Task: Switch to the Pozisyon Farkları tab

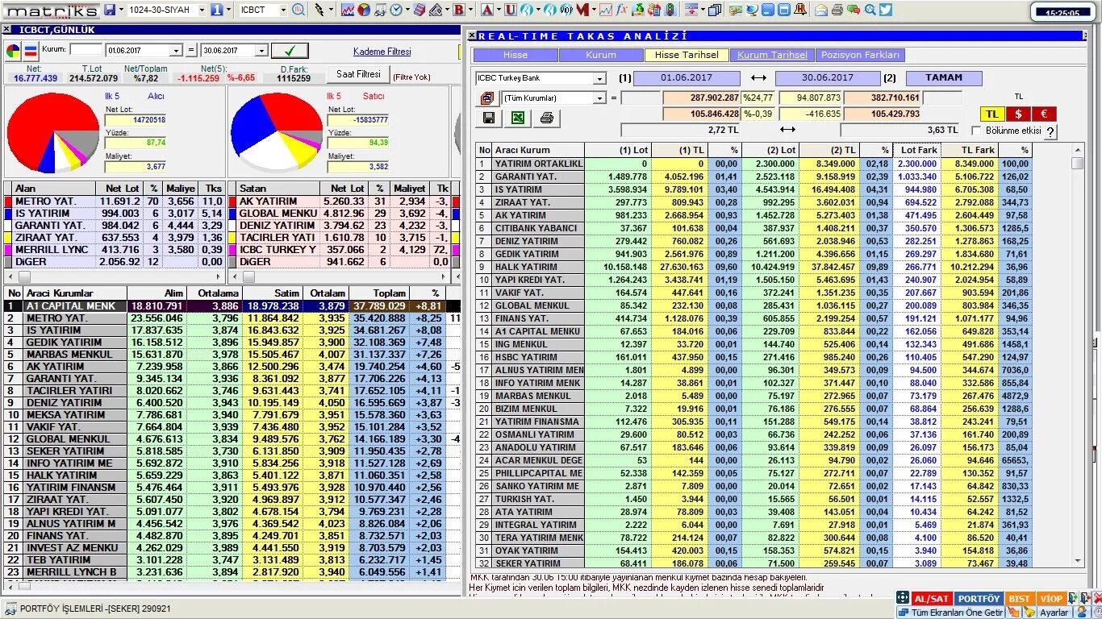Action: coord(860,55)
